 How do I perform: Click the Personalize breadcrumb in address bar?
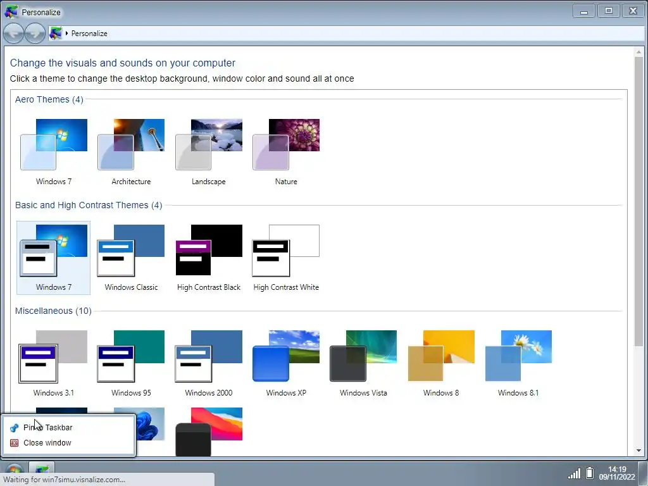(89, 34)
